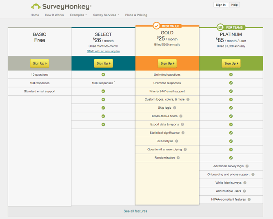Open the How It Works page

[54, 15]
